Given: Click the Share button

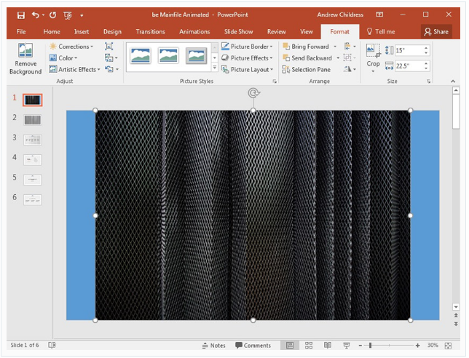Looking at the screenshot, I should coord(437,32).
